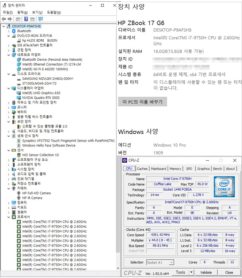
Task: Expand the 펌웨어 category
Action: [9, 212]
